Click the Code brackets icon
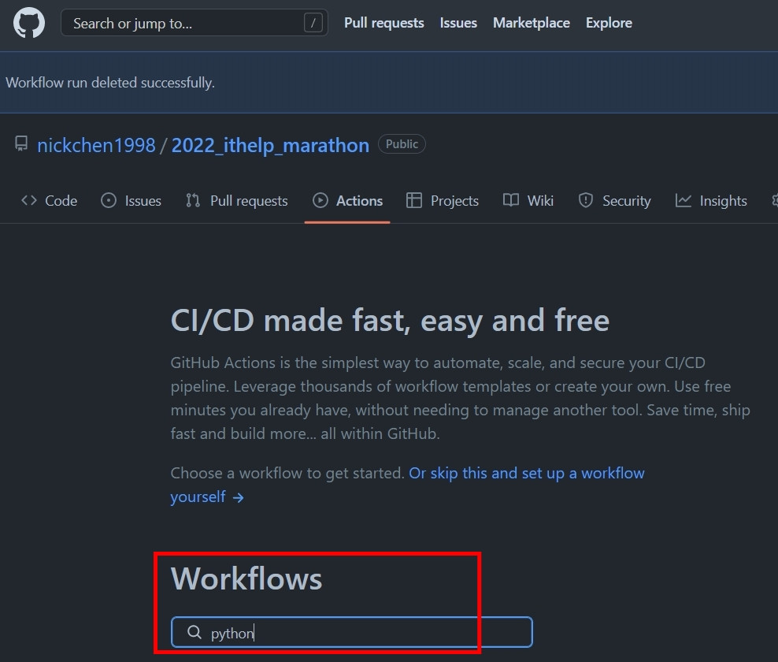Viewport: 778px width, 662px height. pos(29,200)
